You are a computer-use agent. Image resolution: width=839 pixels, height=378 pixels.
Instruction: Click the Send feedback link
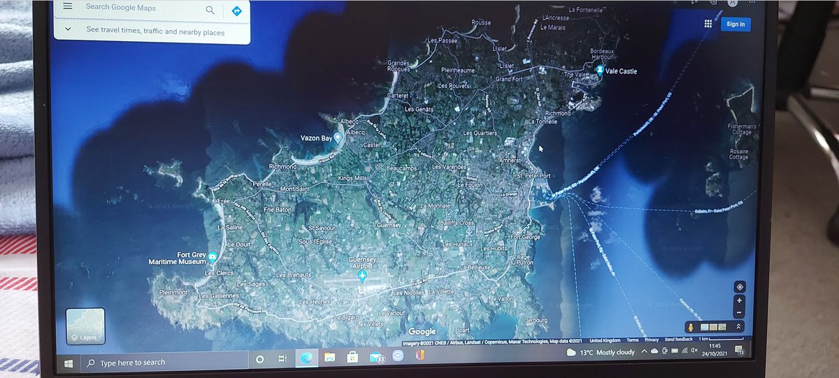(x=678, y=340)
